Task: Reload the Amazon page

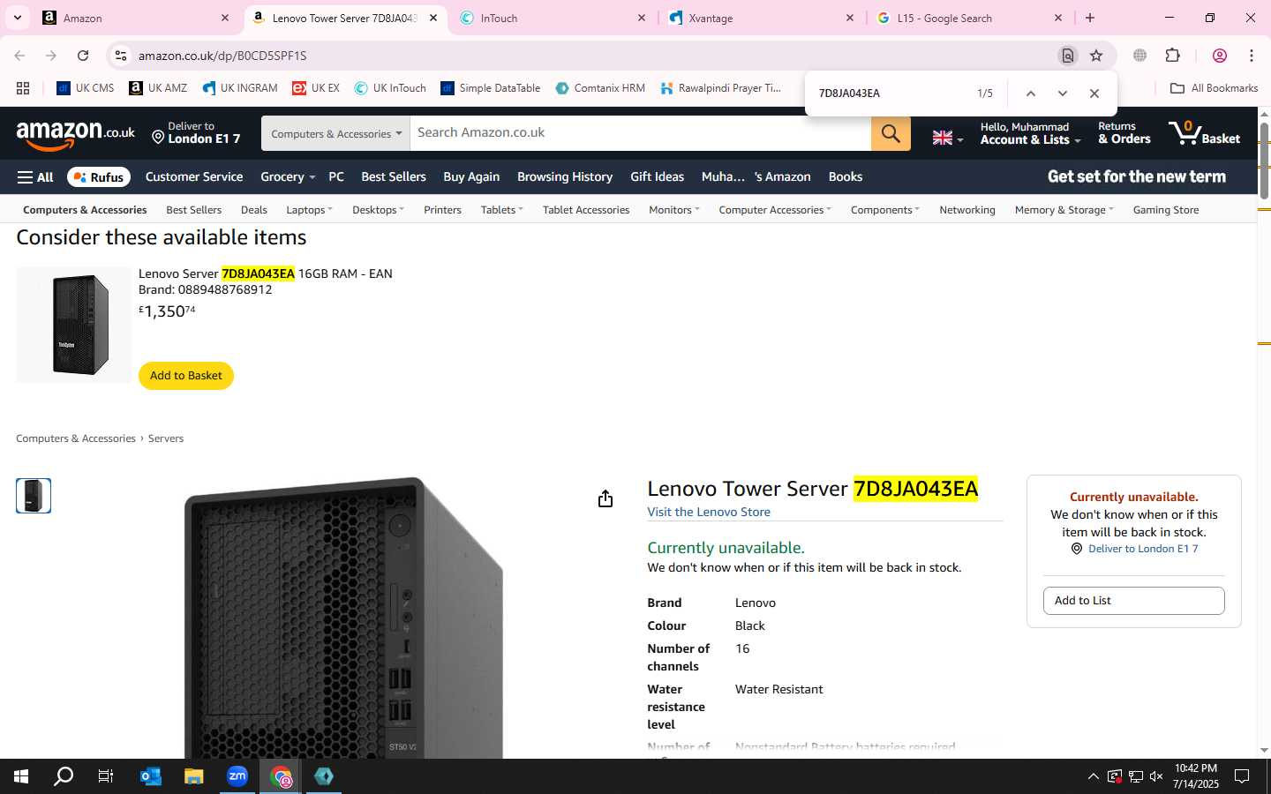Action: coord(83,56)
